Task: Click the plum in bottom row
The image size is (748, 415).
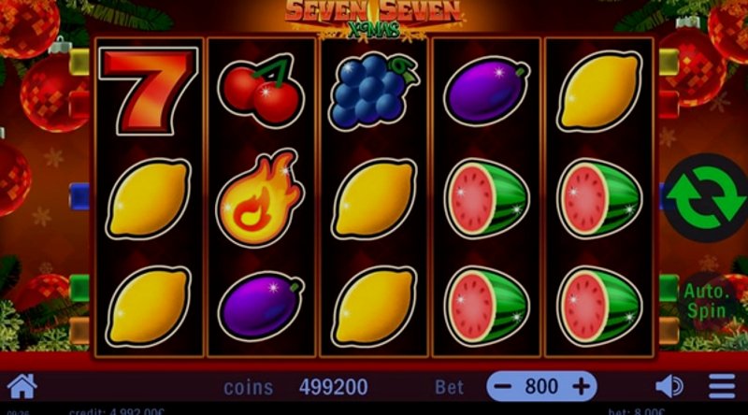Action: tap(261, 308)
